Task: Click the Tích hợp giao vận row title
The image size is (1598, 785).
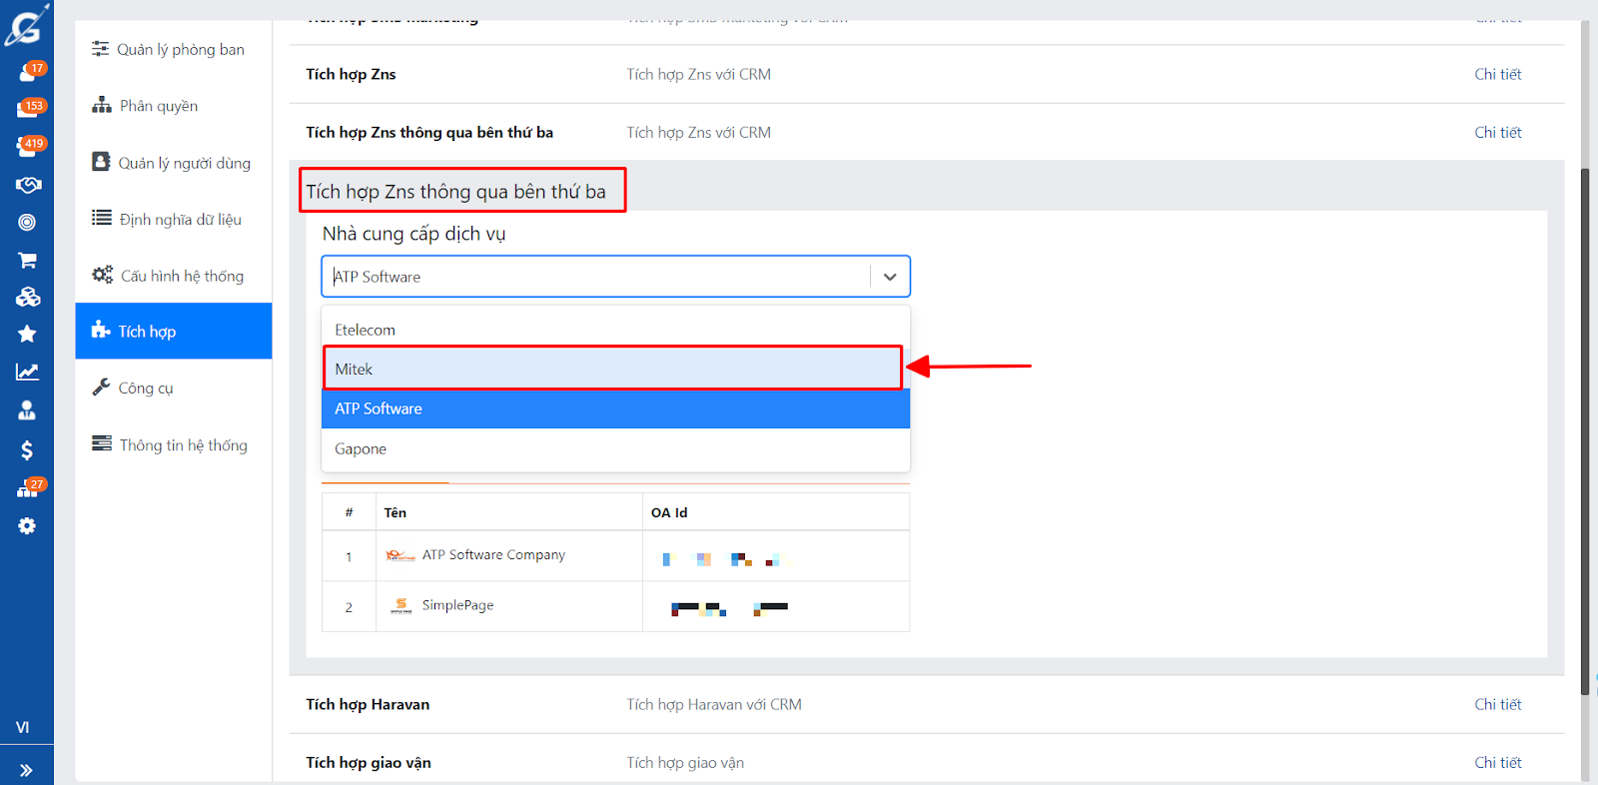Action: (369, 762)
